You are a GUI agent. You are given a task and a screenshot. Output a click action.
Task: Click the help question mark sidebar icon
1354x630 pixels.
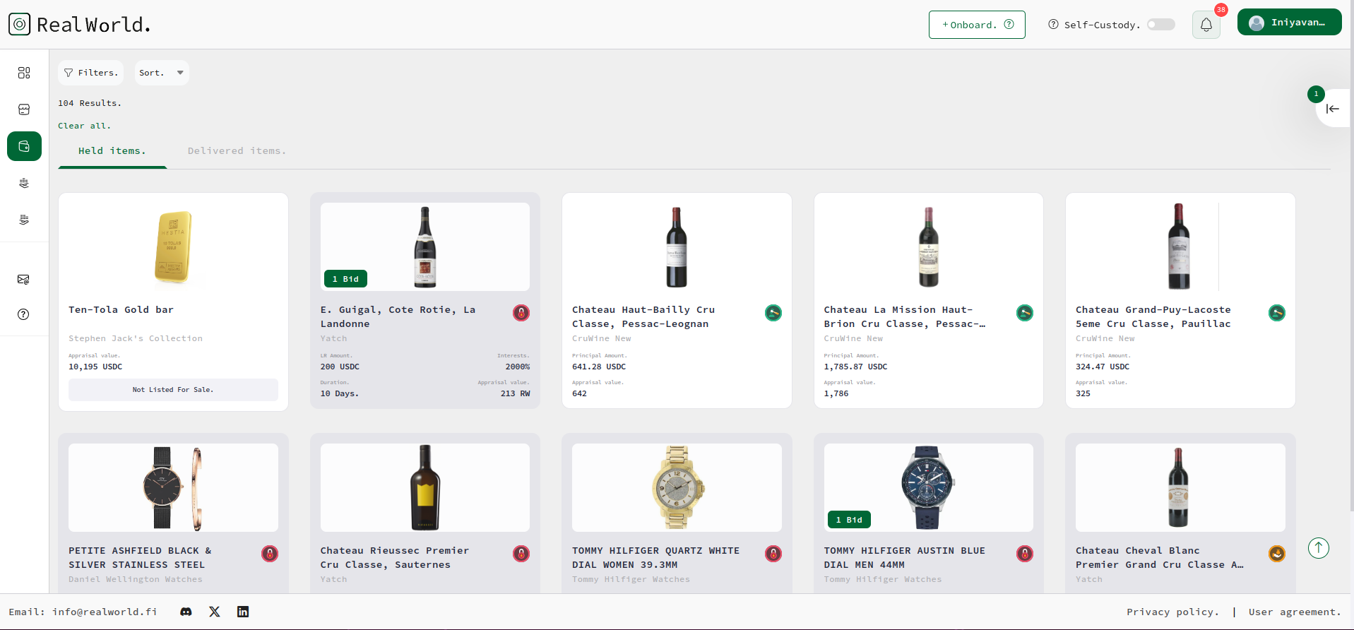[x=24, y=314]
